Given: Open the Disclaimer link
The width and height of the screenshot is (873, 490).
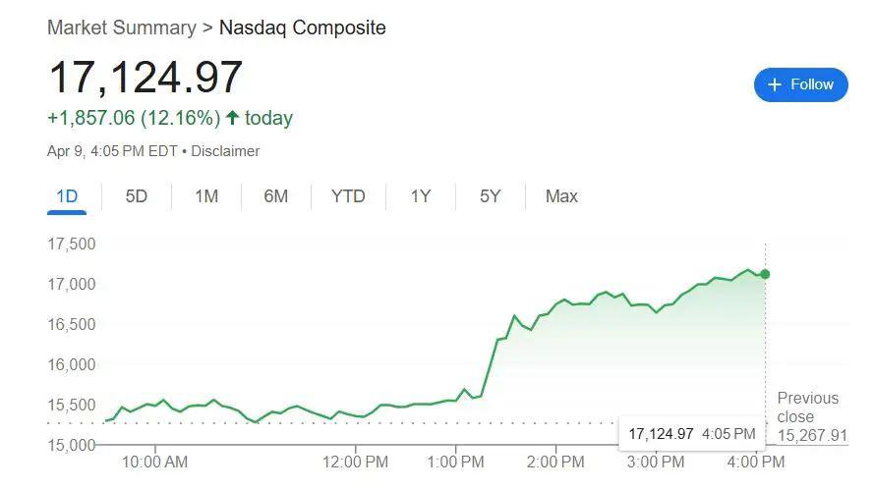Looking at the screenshot, I should tap(225, 151).
